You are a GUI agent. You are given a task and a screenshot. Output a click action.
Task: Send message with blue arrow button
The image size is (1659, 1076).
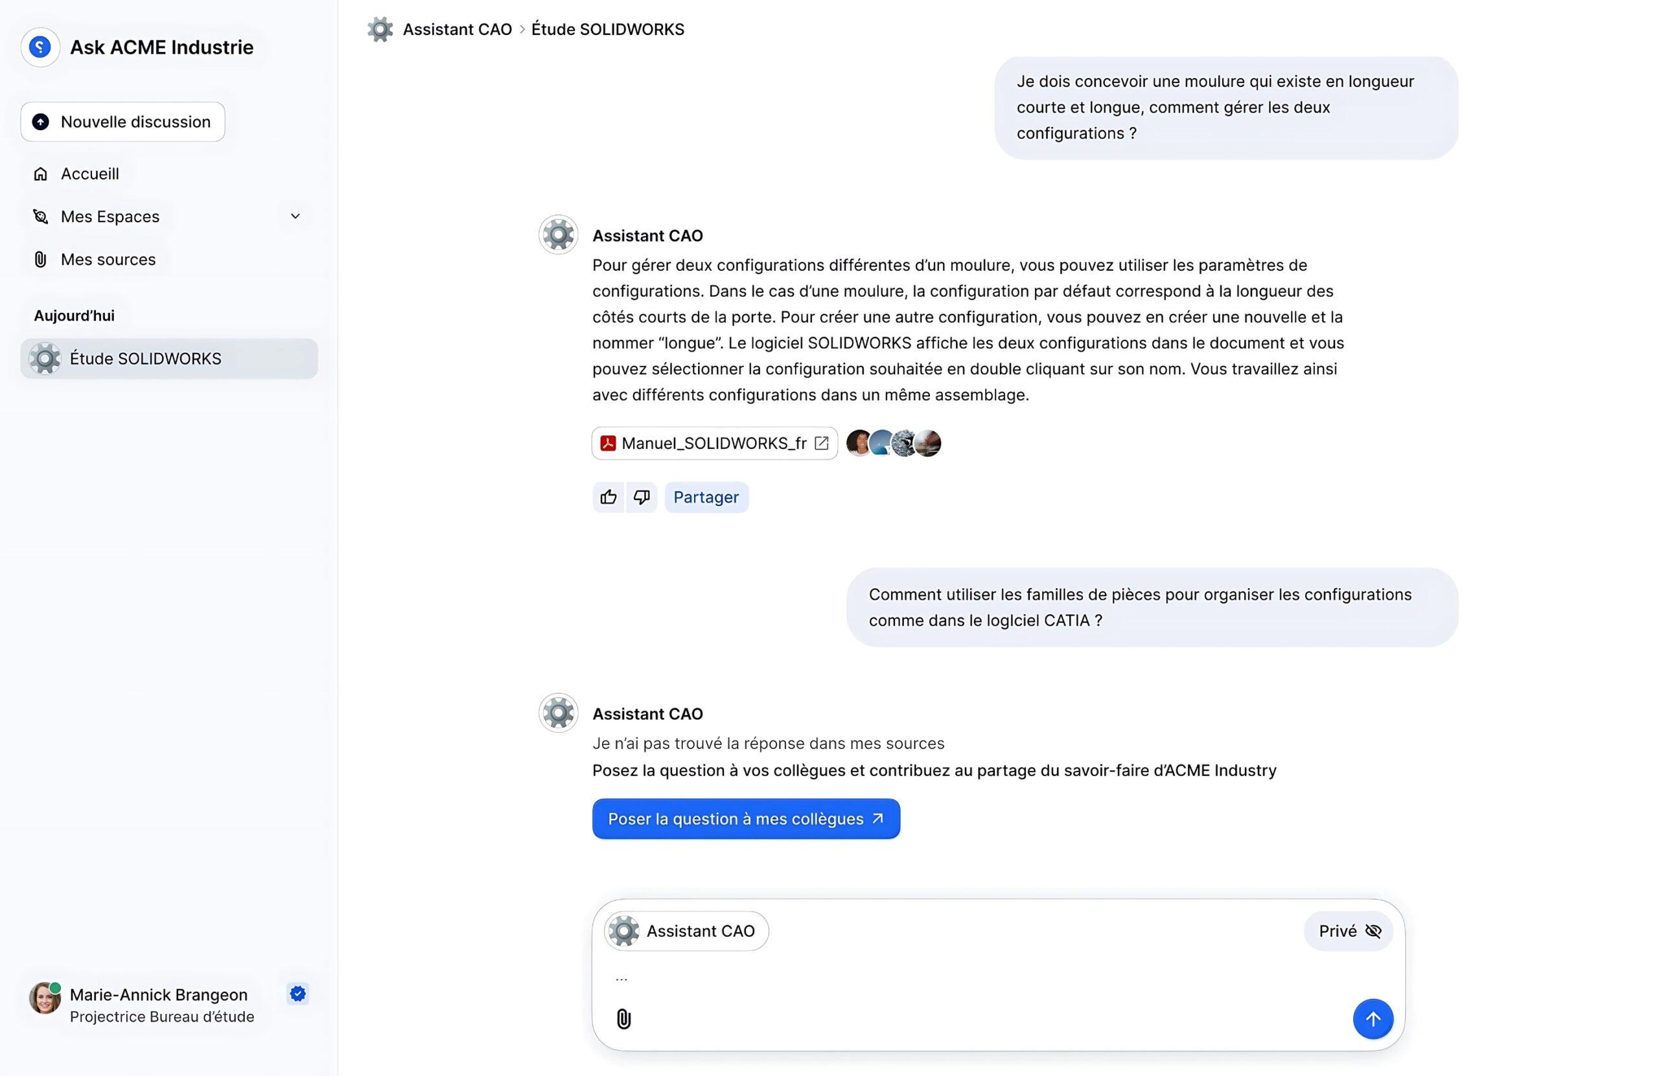coord(1372,1019)
